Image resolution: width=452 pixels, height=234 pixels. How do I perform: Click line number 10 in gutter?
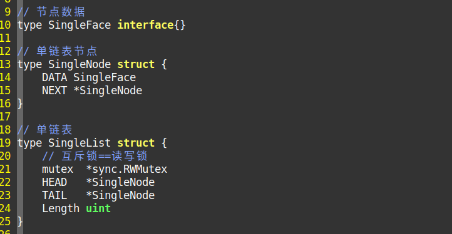pyautogui.click(x=6, y=25)
